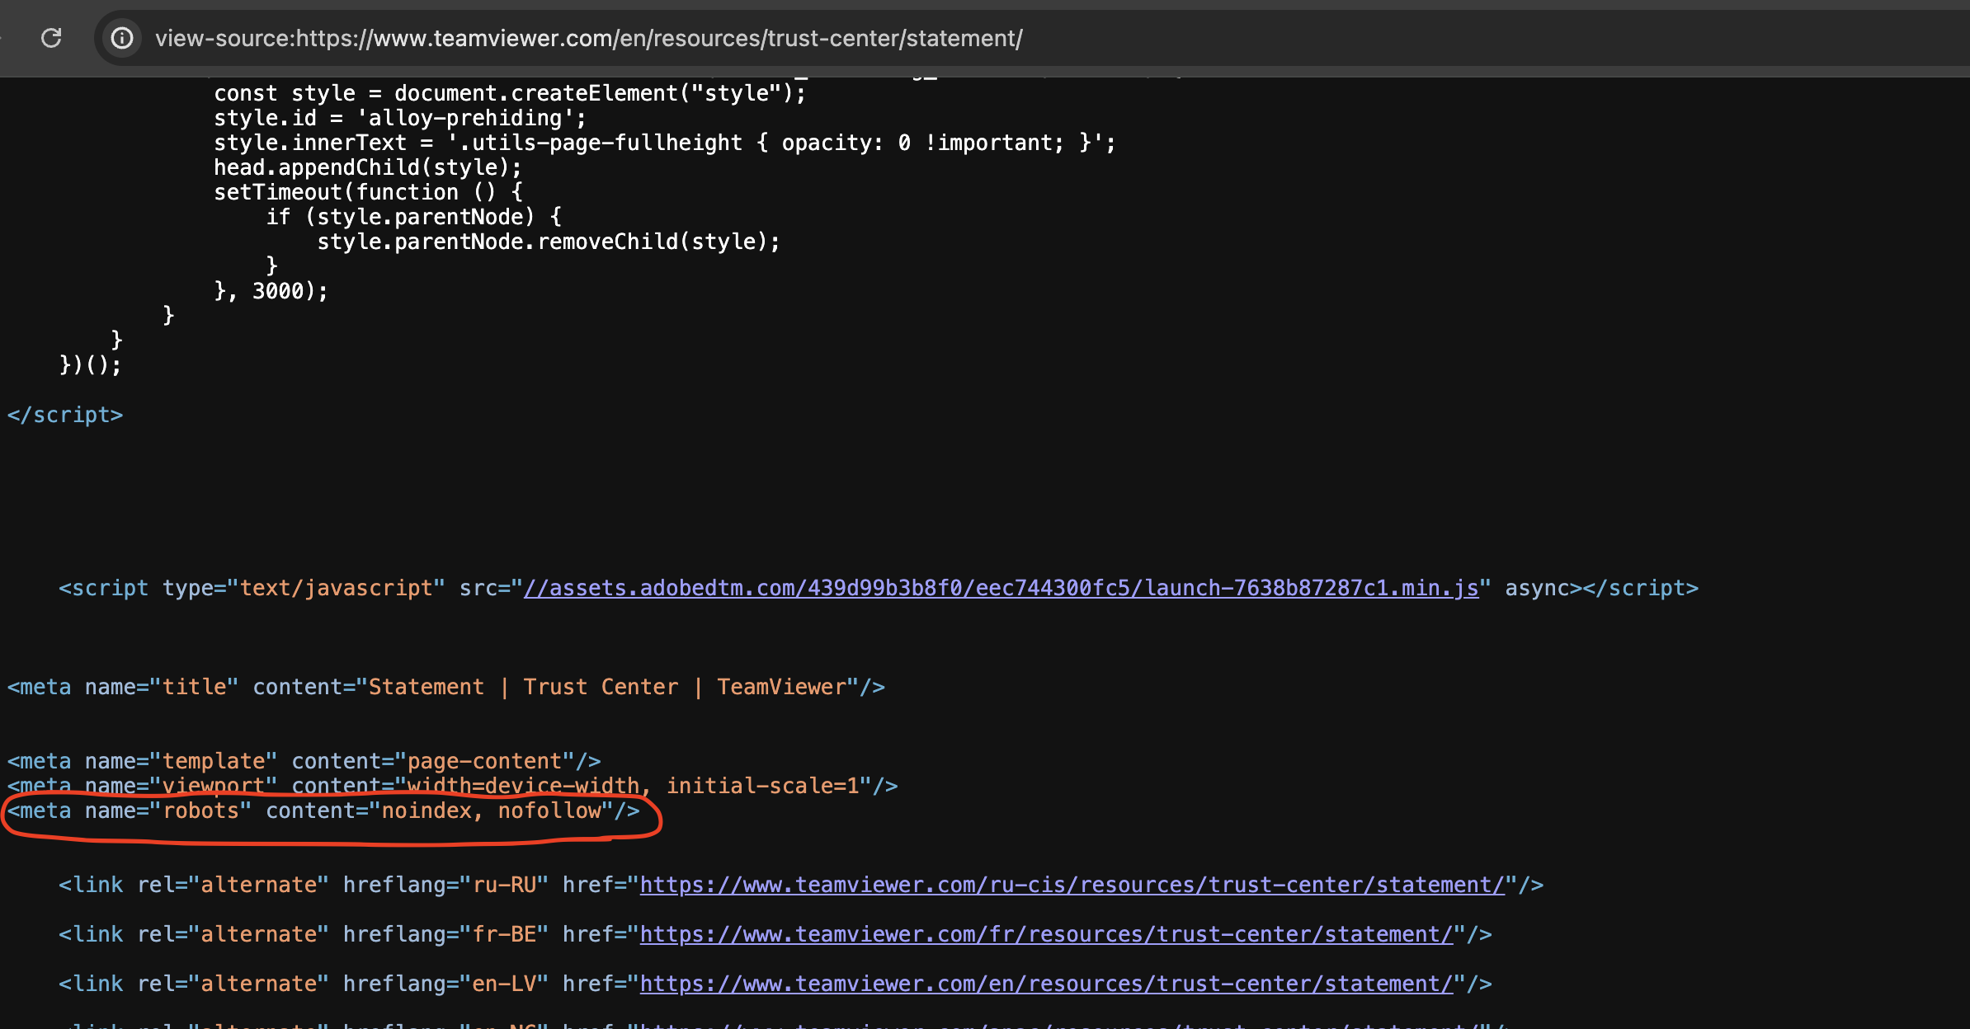Click the style.id 'alloy-prehiding' line
Image resolution: width=1970 pixels, height=1029 pixels.
pos(400,118)
